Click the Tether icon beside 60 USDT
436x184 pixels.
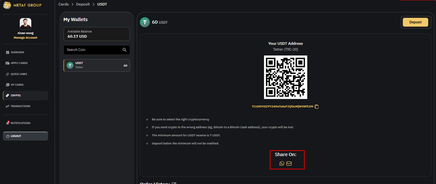click(x=145, y=22)
